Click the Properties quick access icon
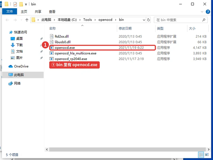The width and height of the screenshot is (213, 160). point(15,4)
